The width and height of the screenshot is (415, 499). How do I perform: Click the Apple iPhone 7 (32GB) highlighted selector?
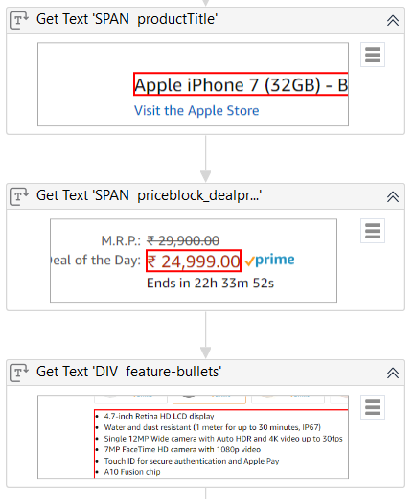click(241, 84)
